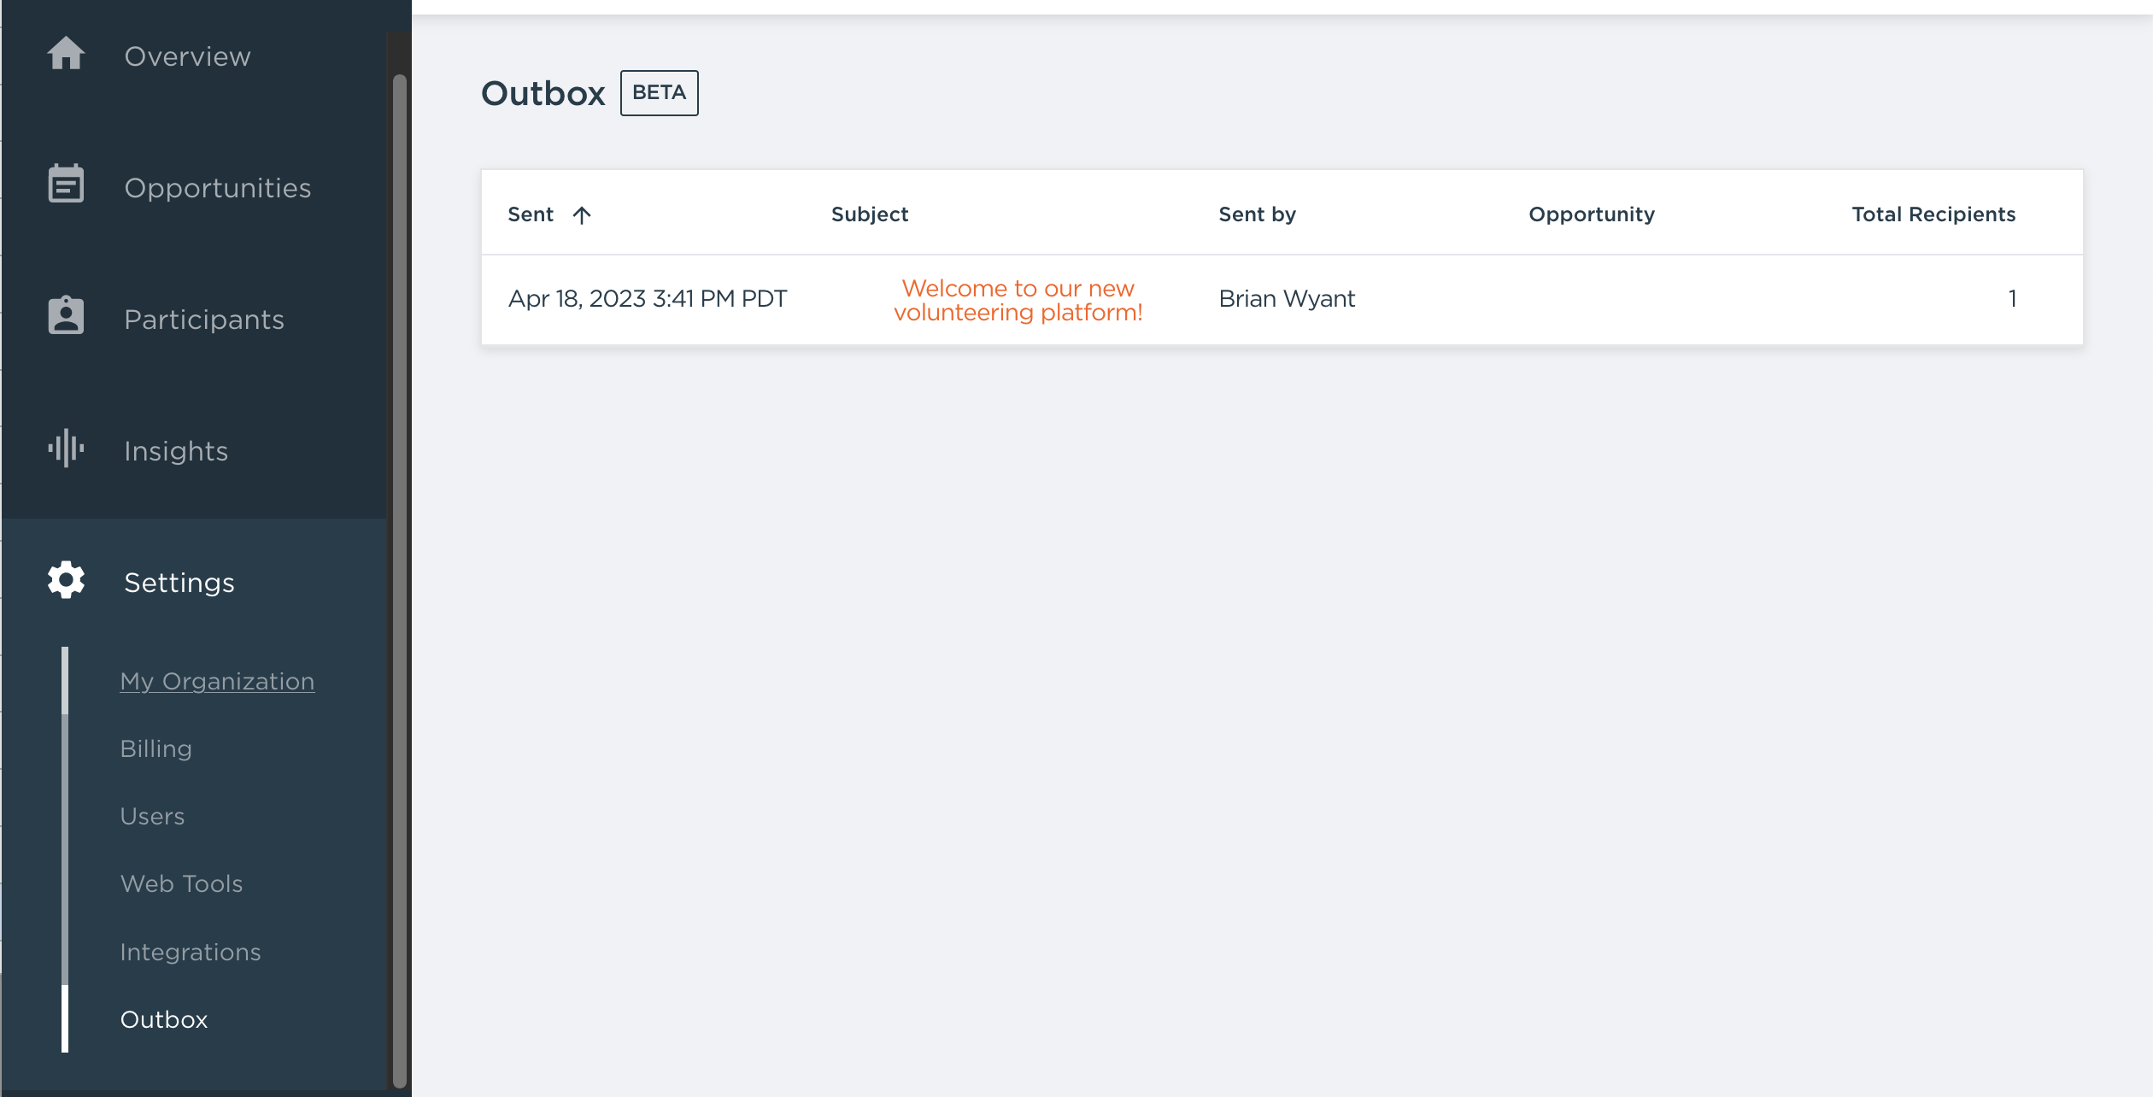Open the Welcome to our new volunteering platform email

coord(1018,300)
